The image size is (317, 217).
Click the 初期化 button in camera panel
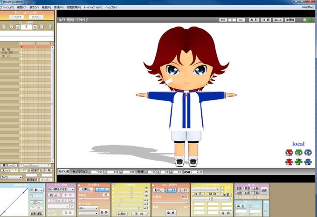click(x=86, y=189)
